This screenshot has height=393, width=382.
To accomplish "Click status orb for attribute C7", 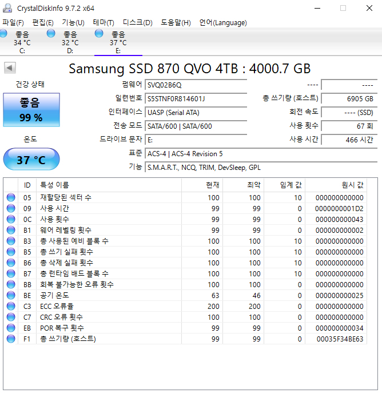I will [11, 317].
